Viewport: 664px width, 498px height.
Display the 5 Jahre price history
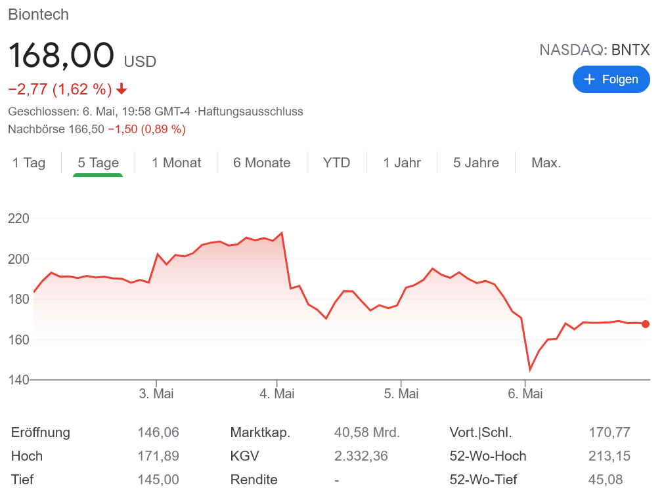(476, 163)
